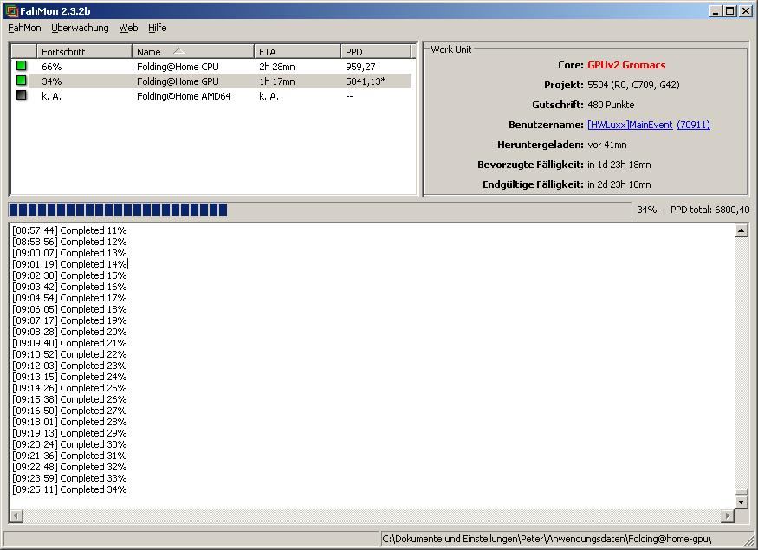This screenshot has height=550, width=758.
Task: Click the green status icon for Folding@Home CPU
Action: pos(22,66)
